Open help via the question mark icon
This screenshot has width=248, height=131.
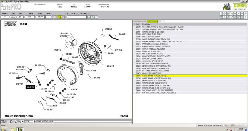click(x=221, y=14)
